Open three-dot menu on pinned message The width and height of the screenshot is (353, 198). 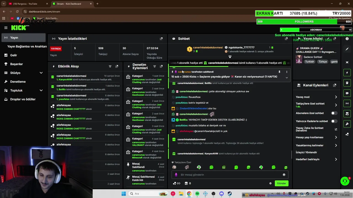pyautogui.click(x=287, y=72)
